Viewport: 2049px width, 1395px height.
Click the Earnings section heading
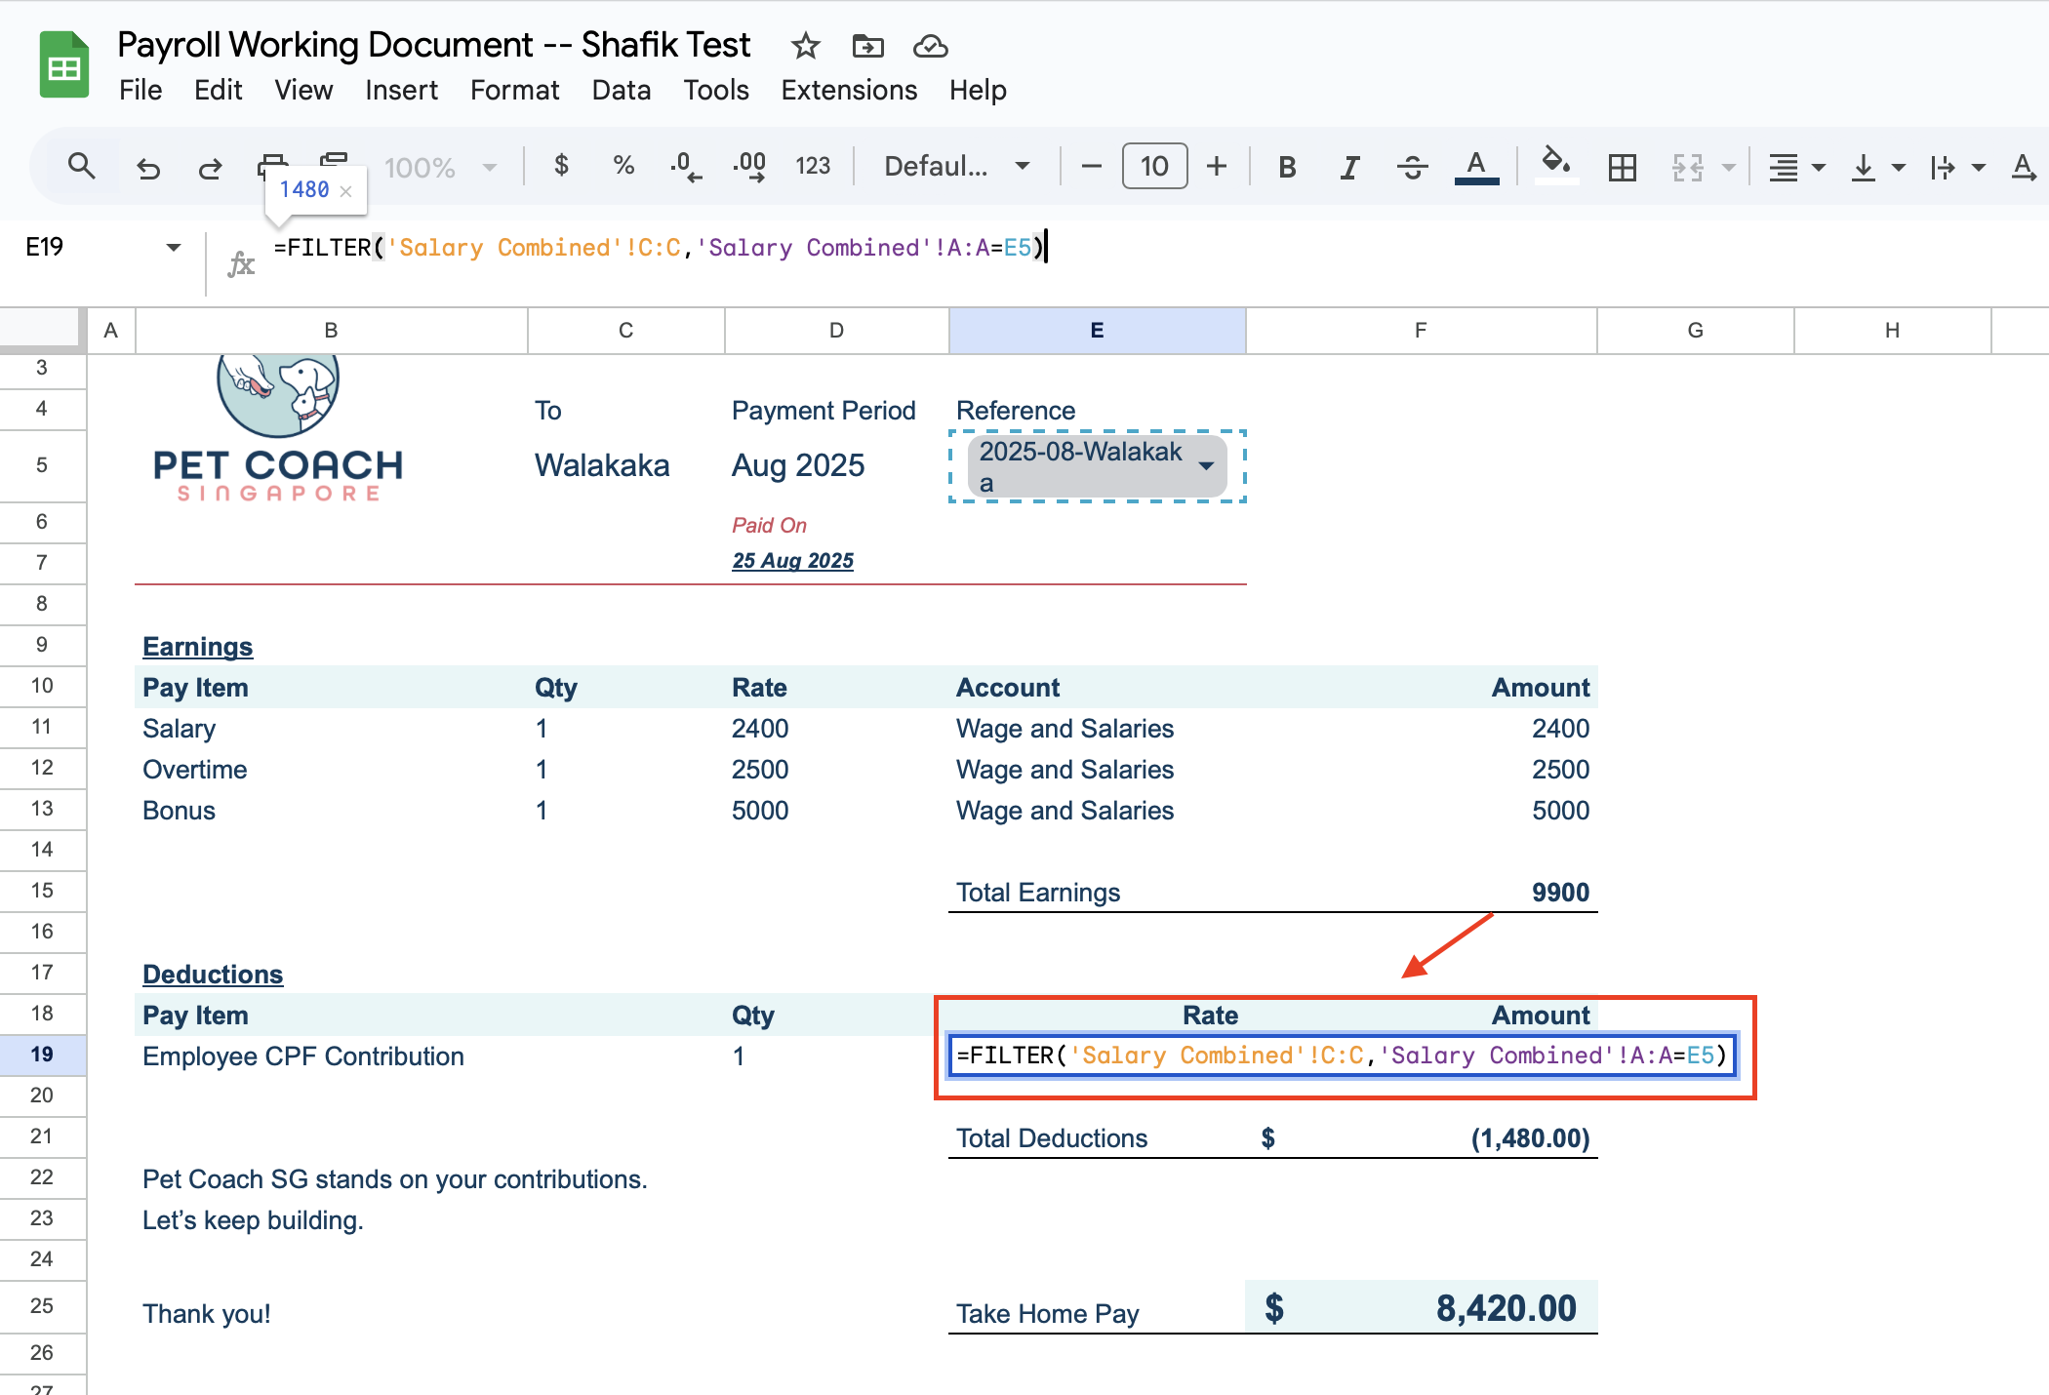pos(198,647)
